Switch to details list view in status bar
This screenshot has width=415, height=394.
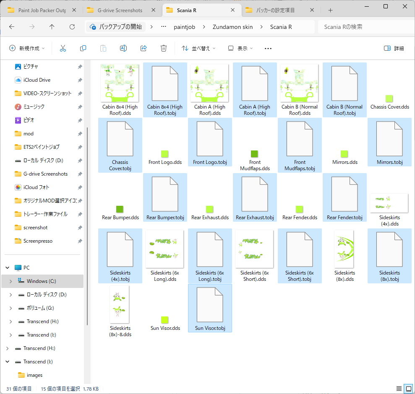(x=399, y=389)
